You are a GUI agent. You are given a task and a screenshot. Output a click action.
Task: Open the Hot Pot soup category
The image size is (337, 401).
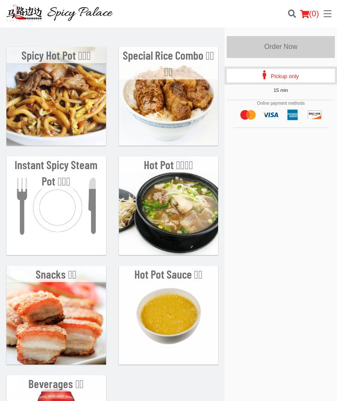tap(168, 206)
